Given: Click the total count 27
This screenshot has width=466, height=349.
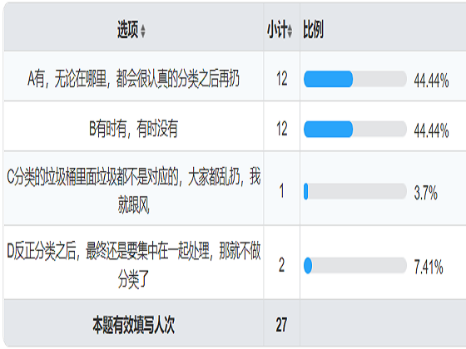Looking at the screenshot, I should click(x=281, y=325).
